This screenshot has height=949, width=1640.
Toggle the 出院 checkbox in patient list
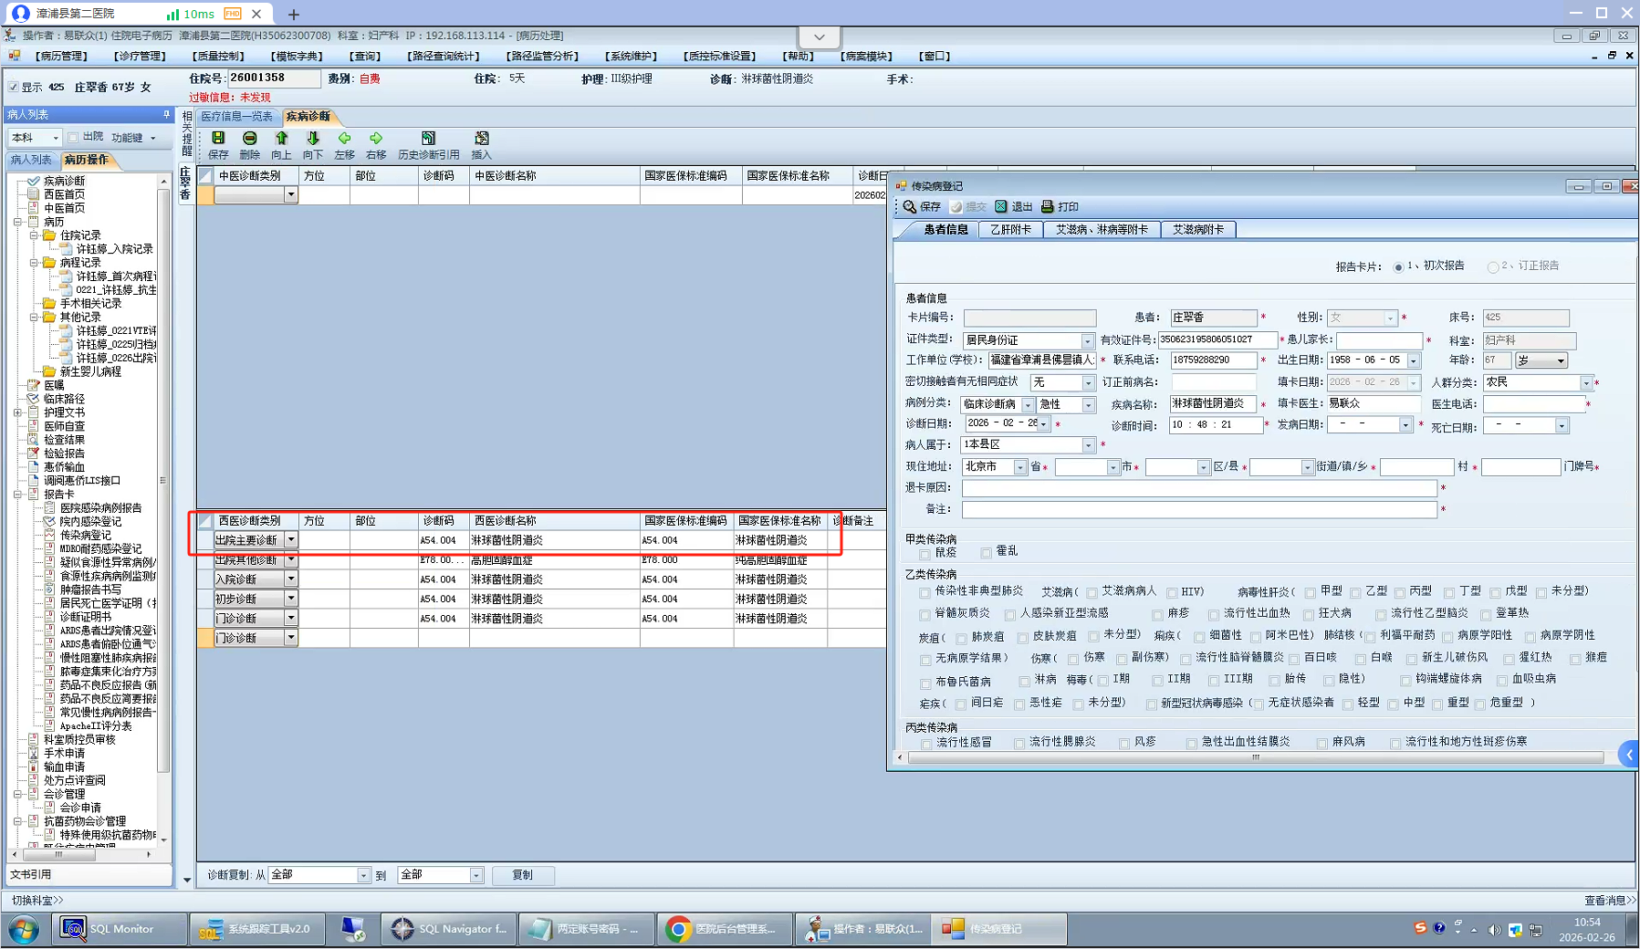(x=73, y=138)
